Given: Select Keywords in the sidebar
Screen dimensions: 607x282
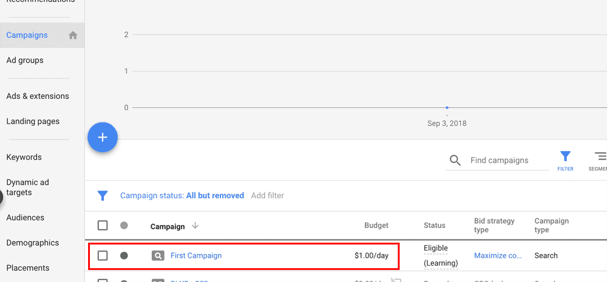Looking at the screenshot, I should pyautogui.click(x=24, y=158).
